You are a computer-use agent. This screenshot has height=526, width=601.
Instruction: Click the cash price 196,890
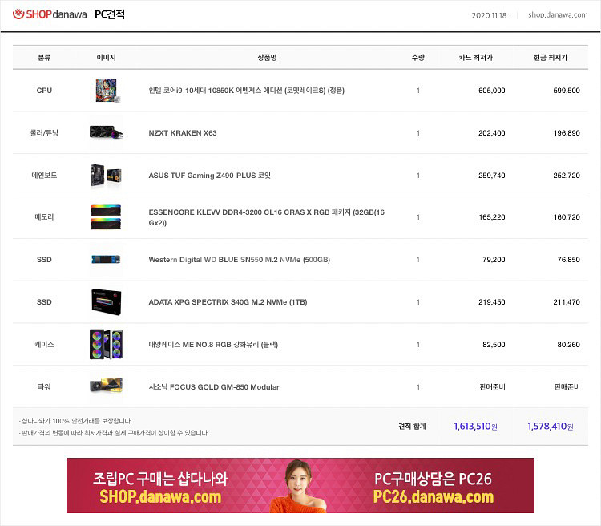567,133
